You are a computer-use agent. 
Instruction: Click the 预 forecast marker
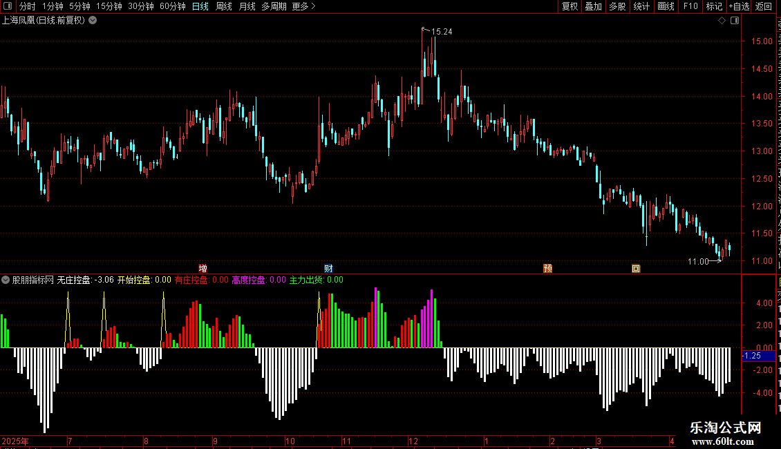(x=548, y=268)
